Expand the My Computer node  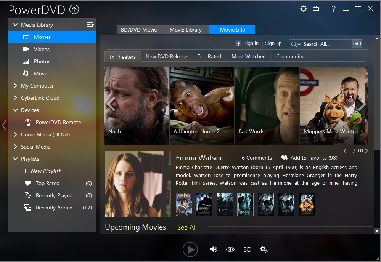15,86
